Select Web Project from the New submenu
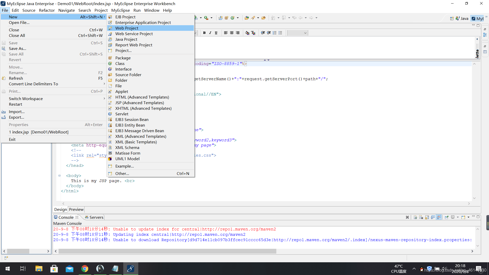 point(151,28)
